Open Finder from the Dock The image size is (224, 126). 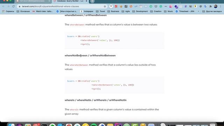[x=12, y=125]
